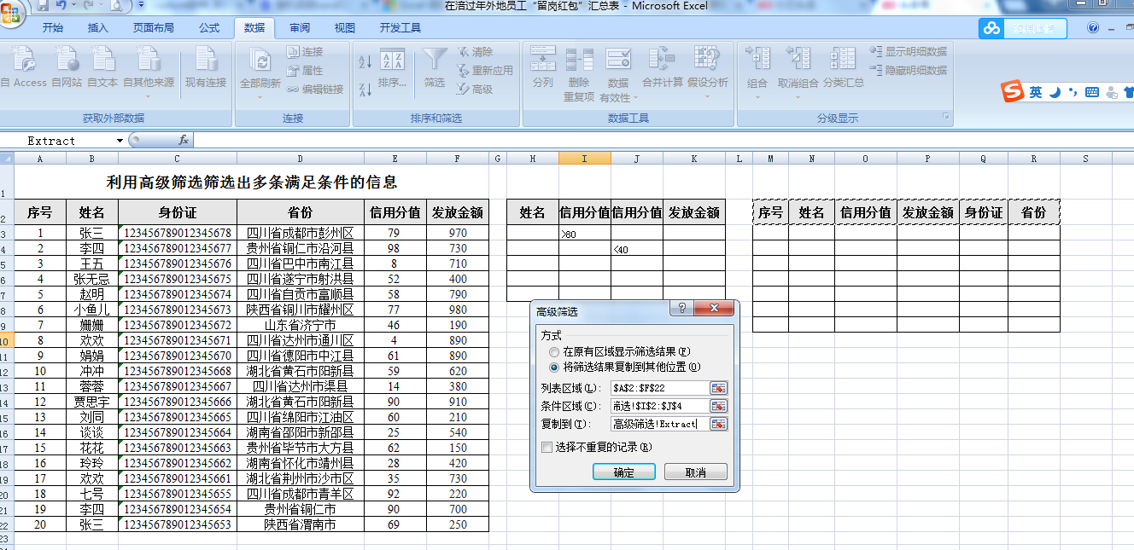This screenshot has height=550, width=1134.
Task: Select the Select All corner of sheet
Action: tap(7, 159)
